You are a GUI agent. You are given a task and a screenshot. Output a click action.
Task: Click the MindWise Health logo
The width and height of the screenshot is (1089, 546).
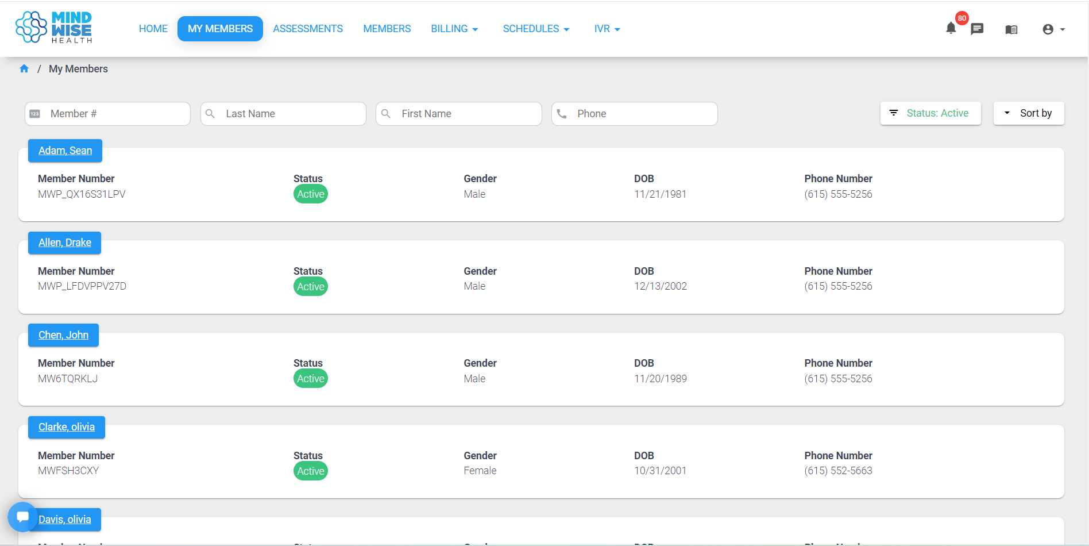(x=53, y=27)
